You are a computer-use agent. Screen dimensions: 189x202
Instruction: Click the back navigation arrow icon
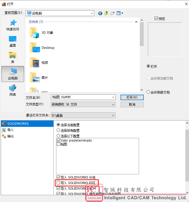100,13
